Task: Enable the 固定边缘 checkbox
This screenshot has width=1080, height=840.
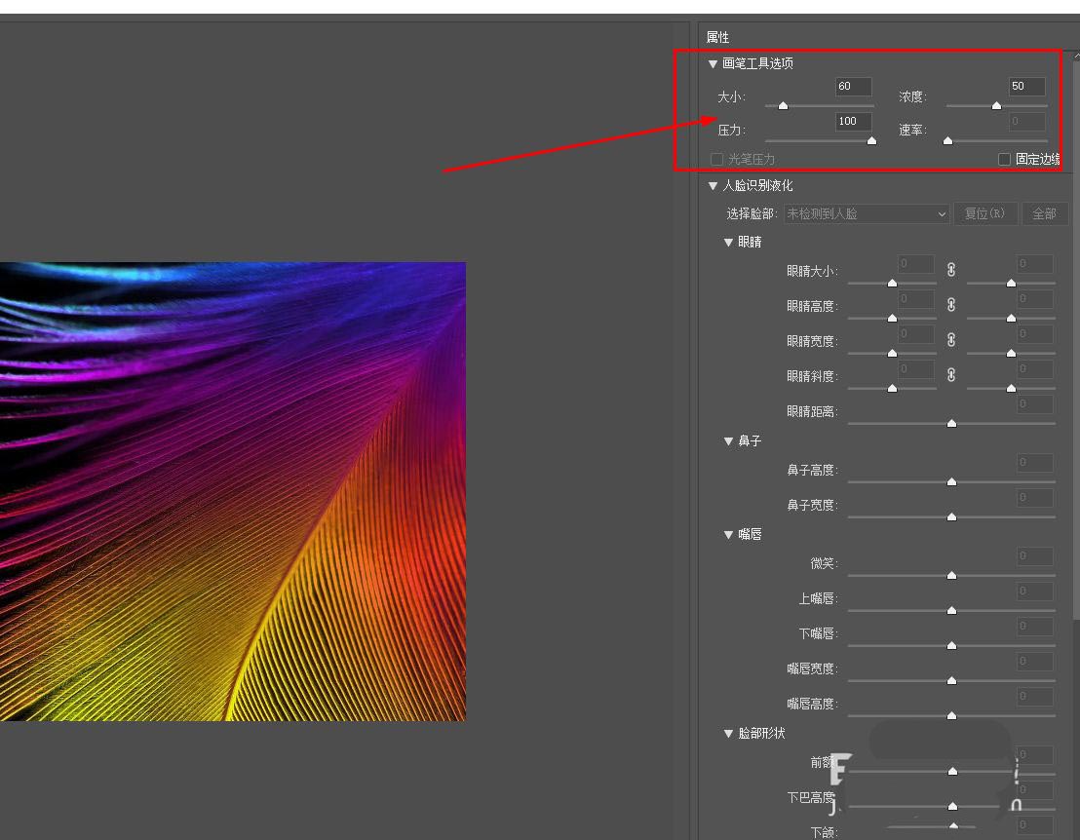Action: [1004, 159]
